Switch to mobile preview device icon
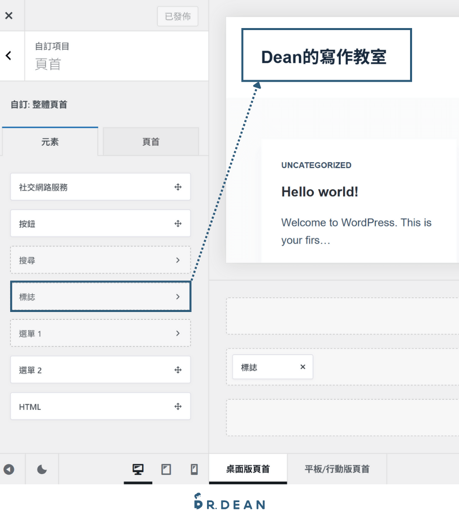This screenshot has width=459, height=520. [x=194, y=469]
